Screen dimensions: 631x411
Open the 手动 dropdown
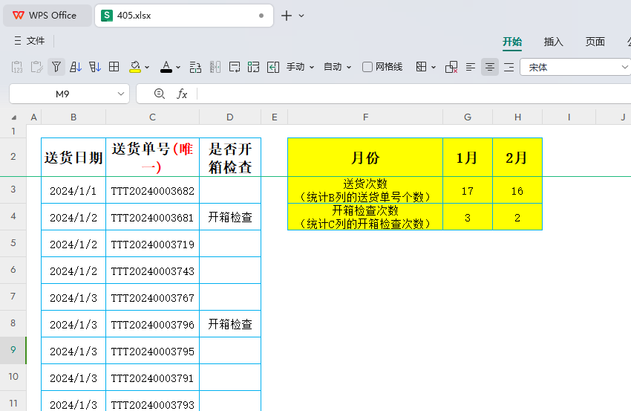coord(300,67)
